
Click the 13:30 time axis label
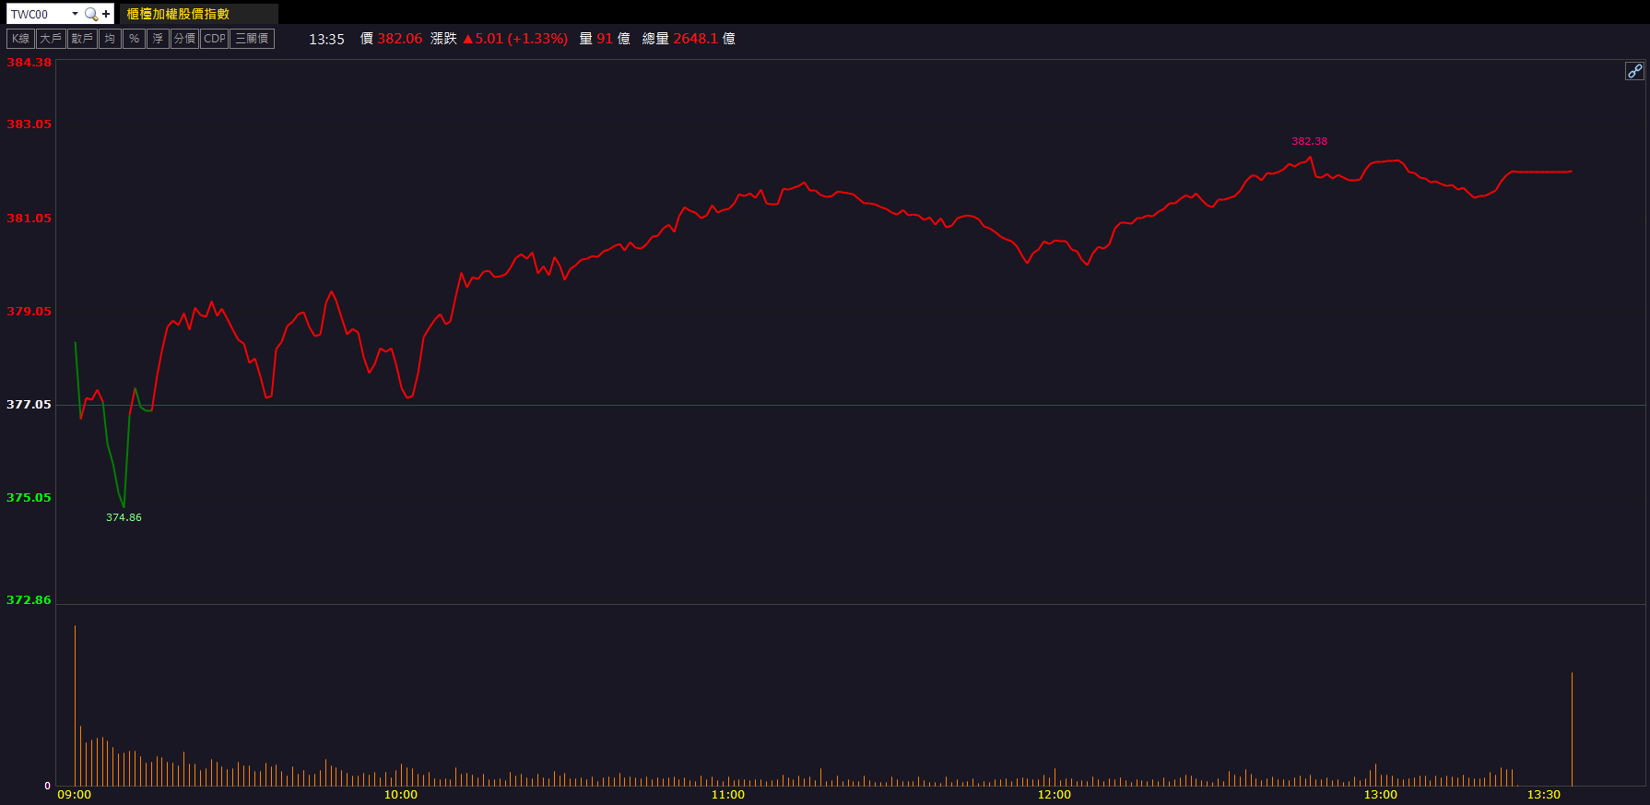tap(1544, 795)
